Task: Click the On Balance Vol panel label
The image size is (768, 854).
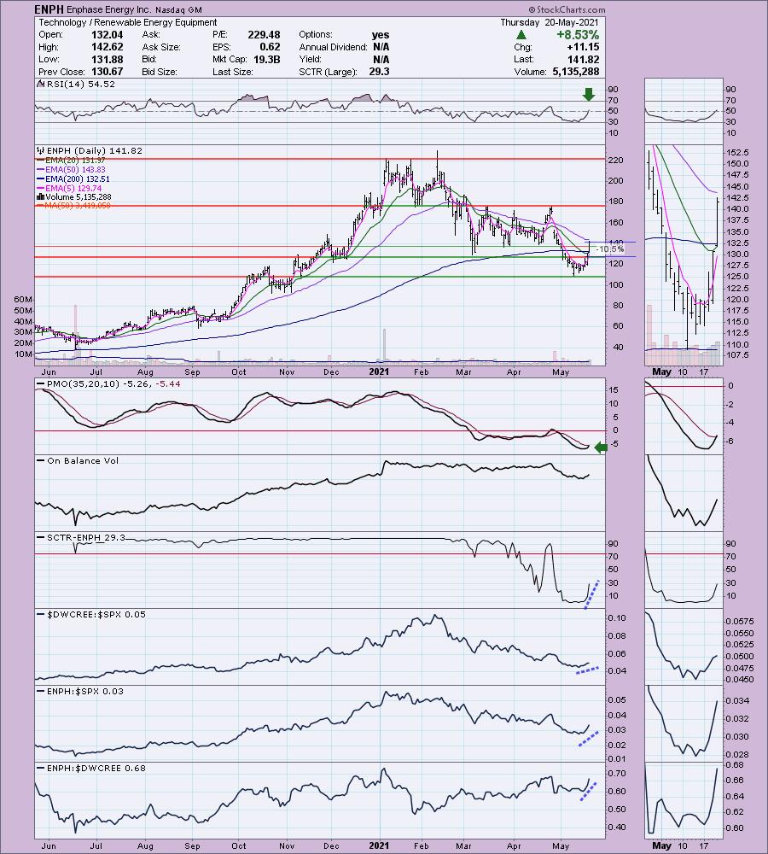Action: click(83, 461)
